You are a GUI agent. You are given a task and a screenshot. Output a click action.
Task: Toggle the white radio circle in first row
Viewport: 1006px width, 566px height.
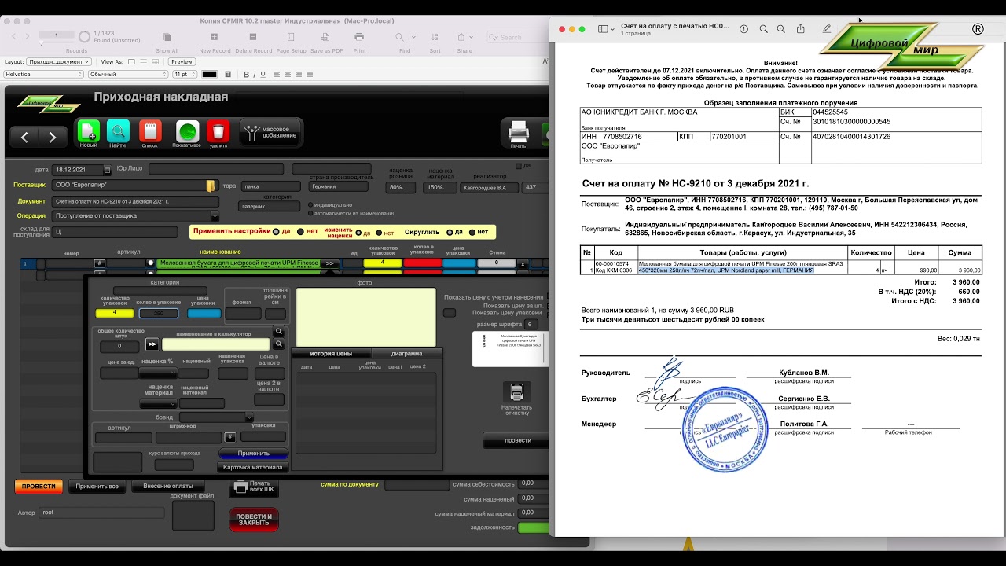151,263
